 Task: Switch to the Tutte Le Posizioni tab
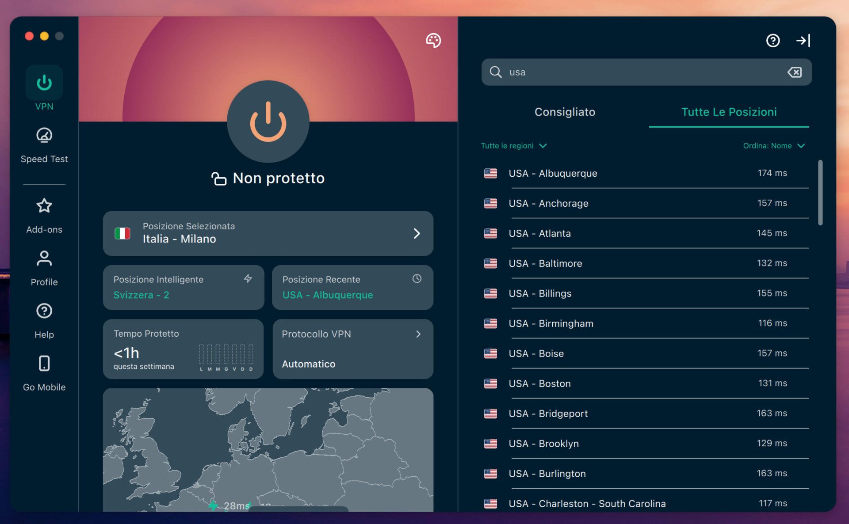(729, 112)
